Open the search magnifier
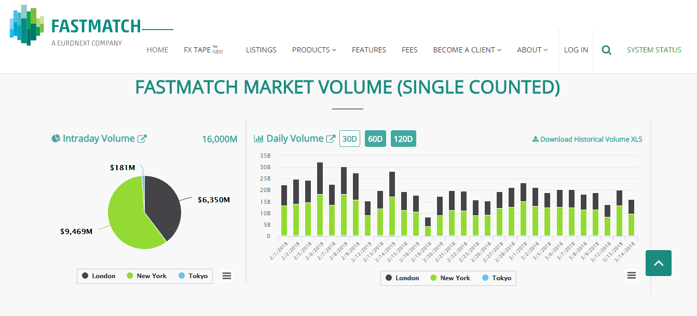Screen dimensions: 697x316 [x=606, y=50]
